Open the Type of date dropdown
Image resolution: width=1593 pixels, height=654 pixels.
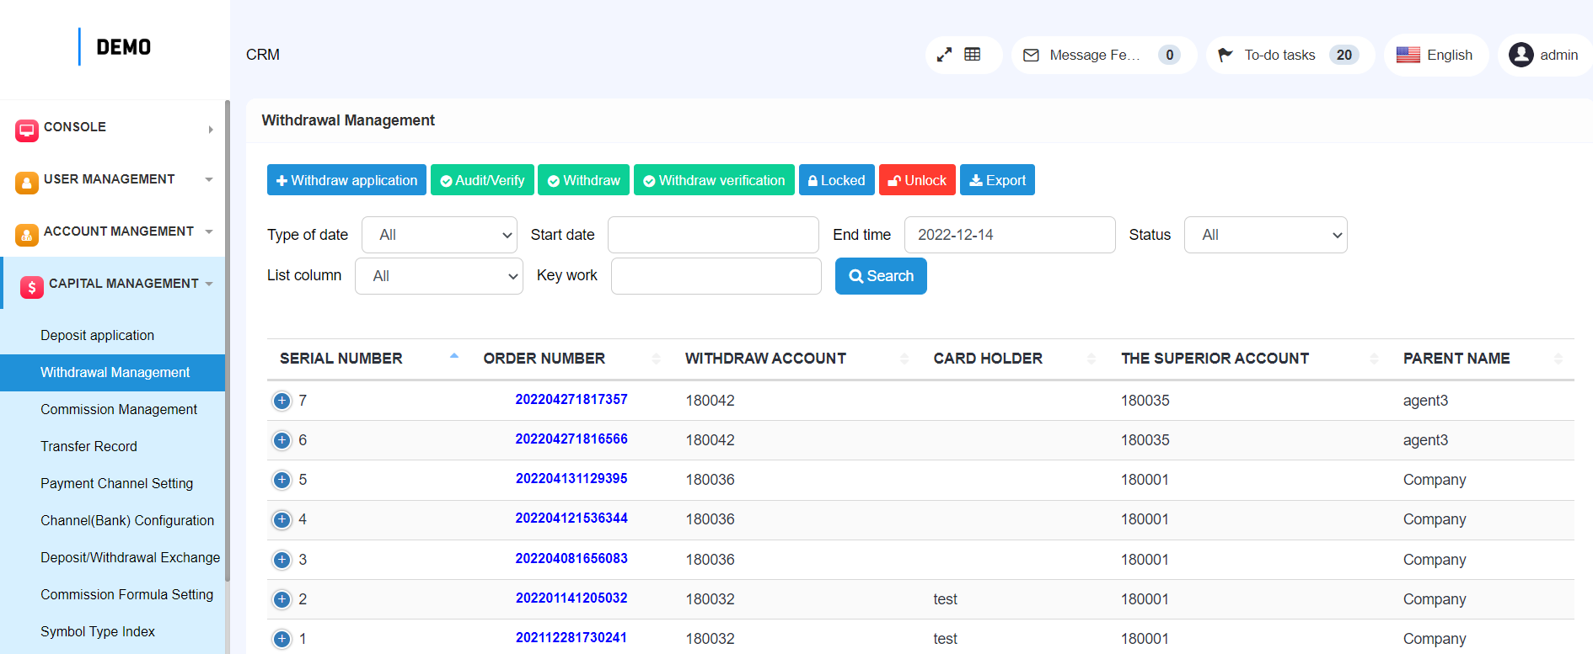[438, 235]
